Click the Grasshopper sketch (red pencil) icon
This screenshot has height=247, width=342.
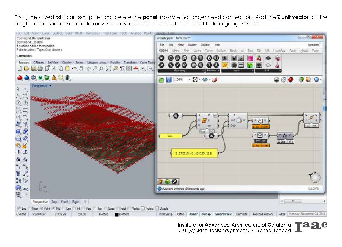pos(214,80)
